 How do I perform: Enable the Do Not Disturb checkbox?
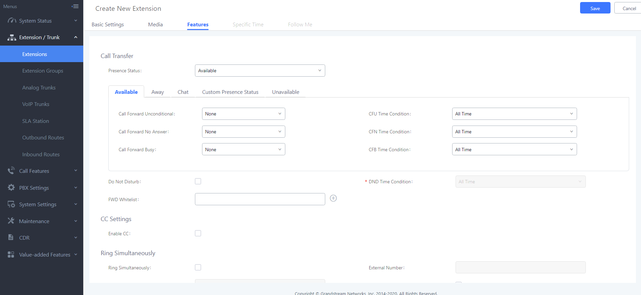(198, 181)
